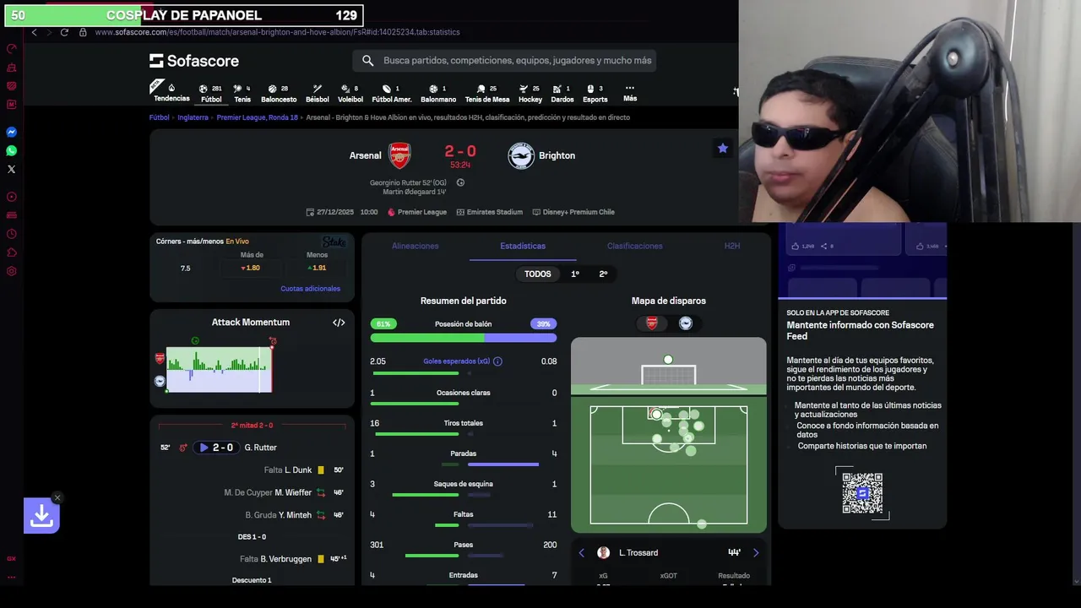Image resolution: width=1081 pixels, height=608 pixels.
Task: Select Esports in sports nav
Action: [595, 94]
